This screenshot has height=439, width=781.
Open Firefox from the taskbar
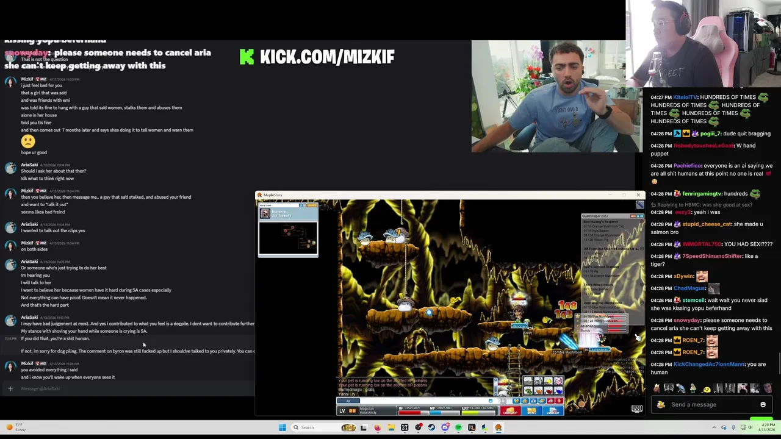[x=378, y=427]
